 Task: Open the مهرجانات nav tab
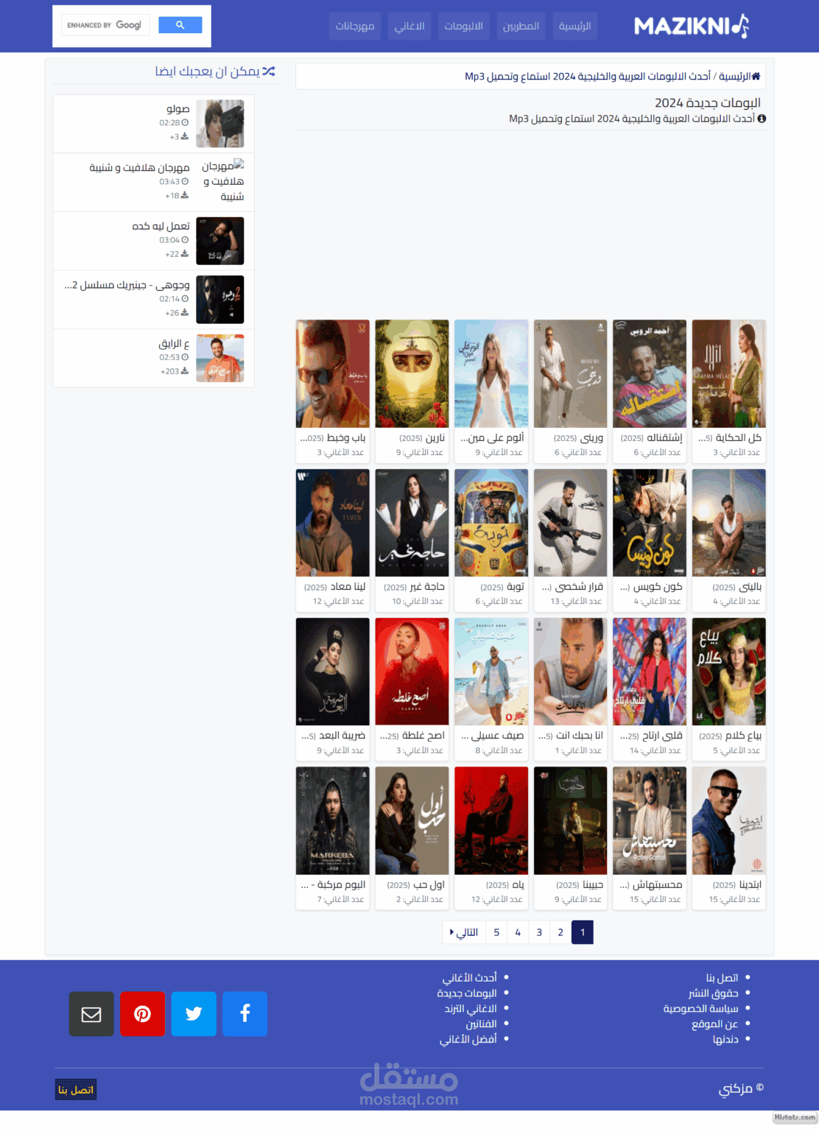point(355,26)
